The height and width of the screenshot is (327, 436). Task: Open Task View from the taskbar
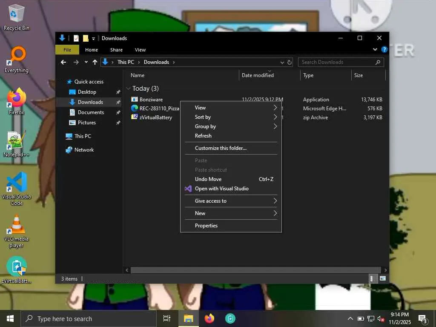click(x=167, y=318)
